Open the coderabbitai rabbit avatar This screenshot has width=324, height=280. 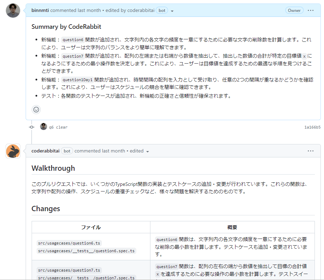point(13,151)
